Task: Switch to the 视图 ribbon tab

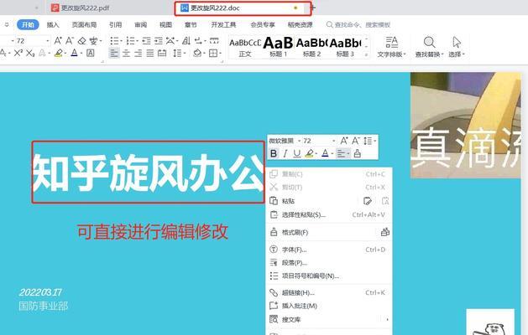Action: 165,24
